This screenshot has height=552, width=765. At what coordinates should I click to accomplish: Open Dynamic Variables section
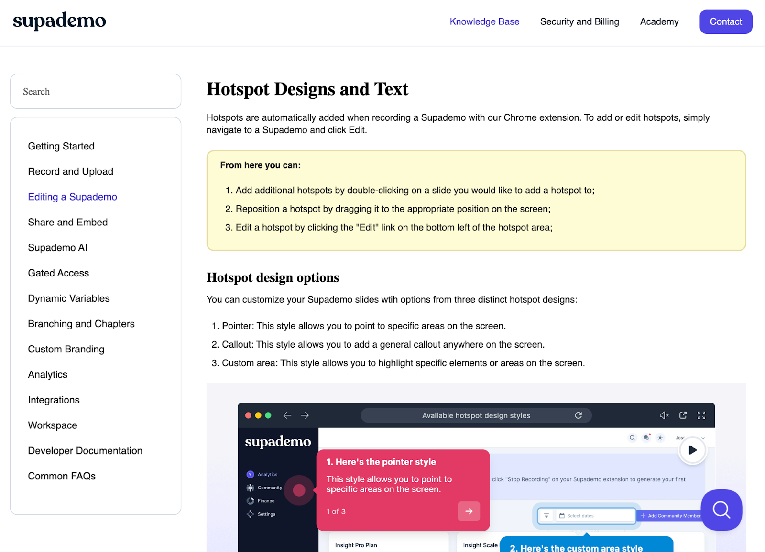(69, 298)
